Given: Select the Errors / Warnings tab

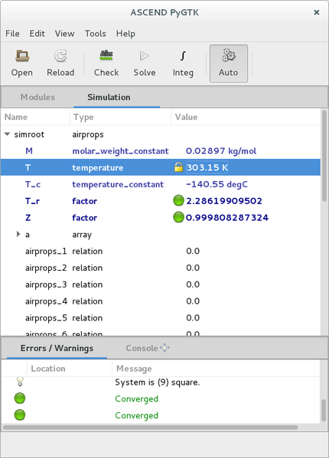Looking at the screenshot, I should pos(57,348).
